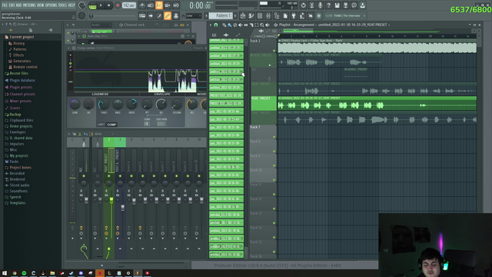The height and width of the screenshot is (277, 492).
Task: Click the THRES knob in Fruity Limiter
Action: pos(104,104)
